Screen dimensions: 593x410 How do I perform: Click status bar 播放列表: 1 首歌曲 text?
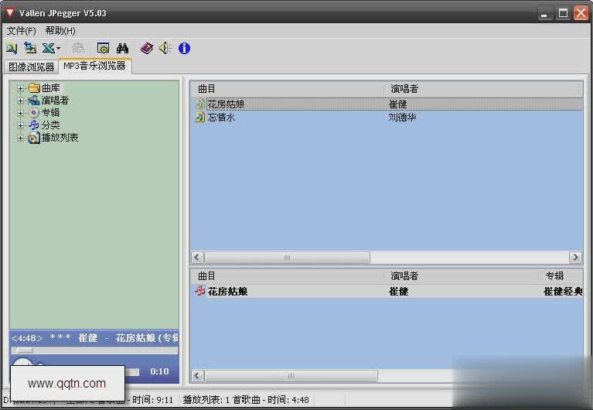(x=222, y=400)
